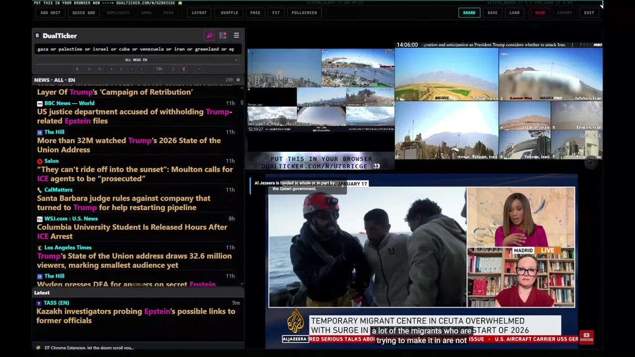The image size is (635, 357).
Task: Click the Al Jazeera live video player
Action: [422, 260]
